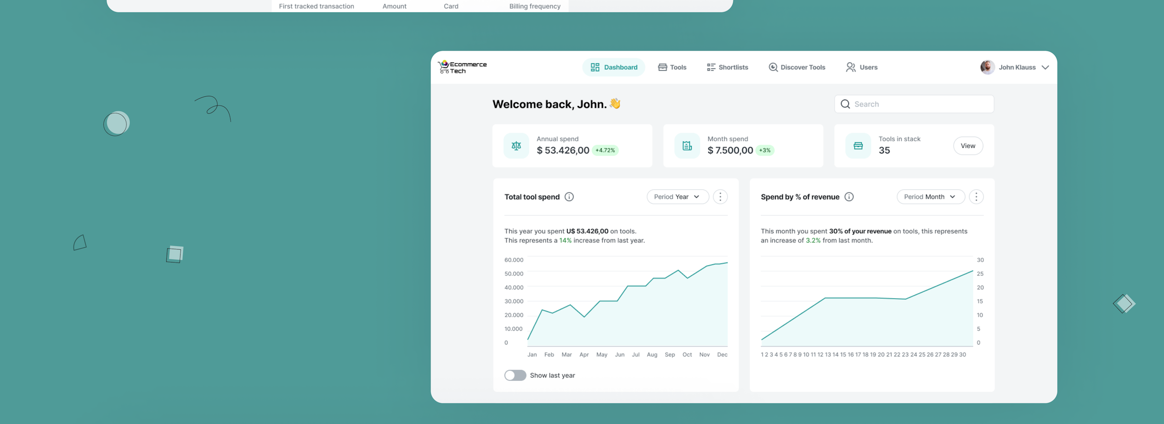
Task: Click the Jan label on spend chart
Action: (x=532, y=355)
